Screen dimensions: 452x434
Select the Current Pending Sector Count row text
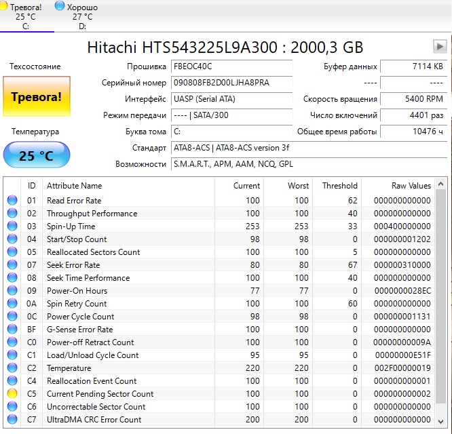coord(100,394)
